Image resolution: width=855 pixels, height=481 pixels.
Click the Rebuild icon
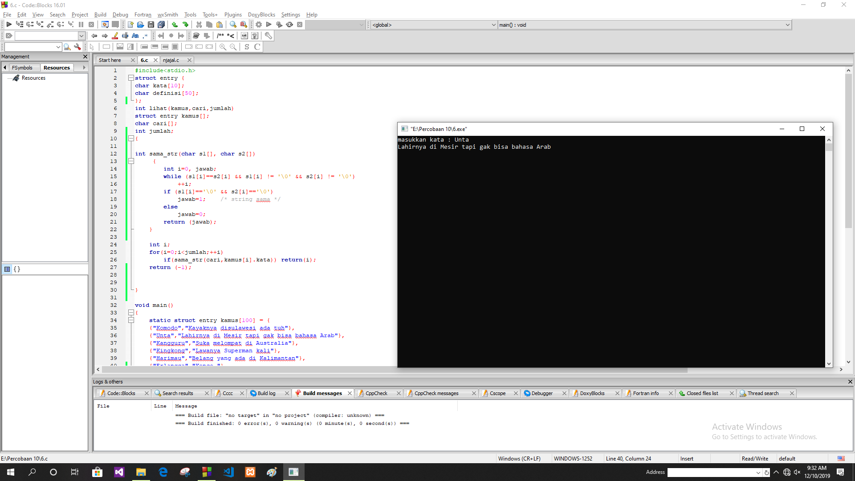[x=289, y=25]
